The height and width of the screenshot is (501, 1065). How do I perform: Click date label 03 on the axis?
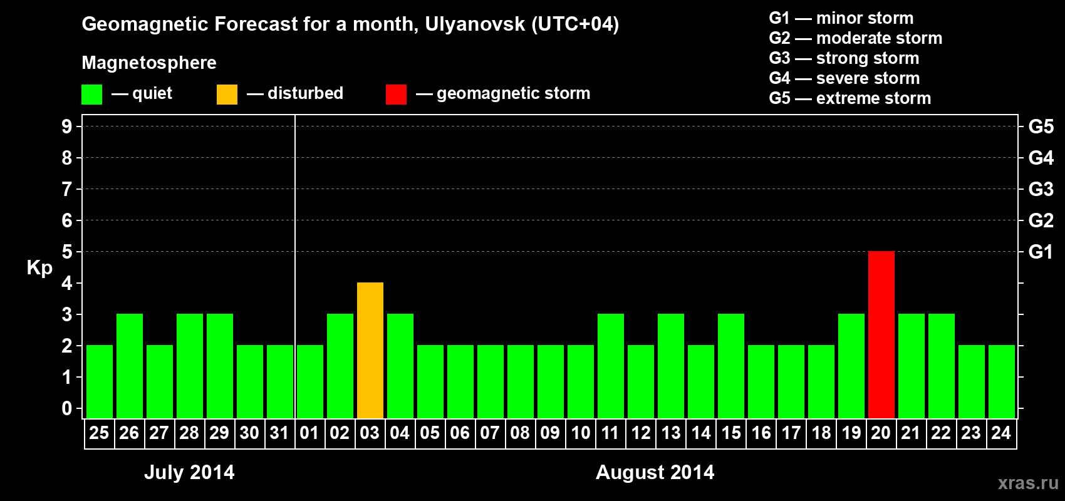point(370,433)
